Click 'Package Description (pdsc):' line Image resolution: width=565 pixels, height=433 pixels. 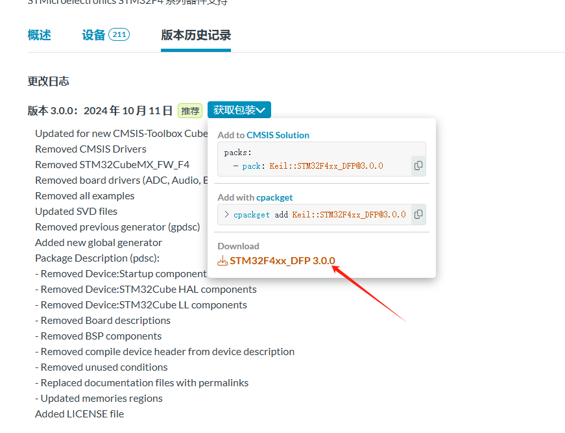(x=97, y=258)
